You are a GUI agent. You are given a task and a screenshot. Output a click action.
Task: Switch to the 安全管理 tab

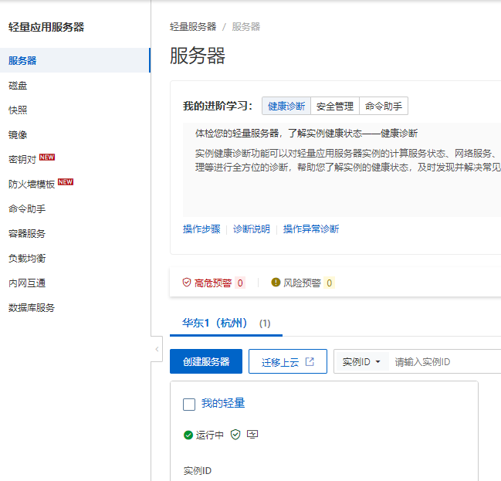335,107
